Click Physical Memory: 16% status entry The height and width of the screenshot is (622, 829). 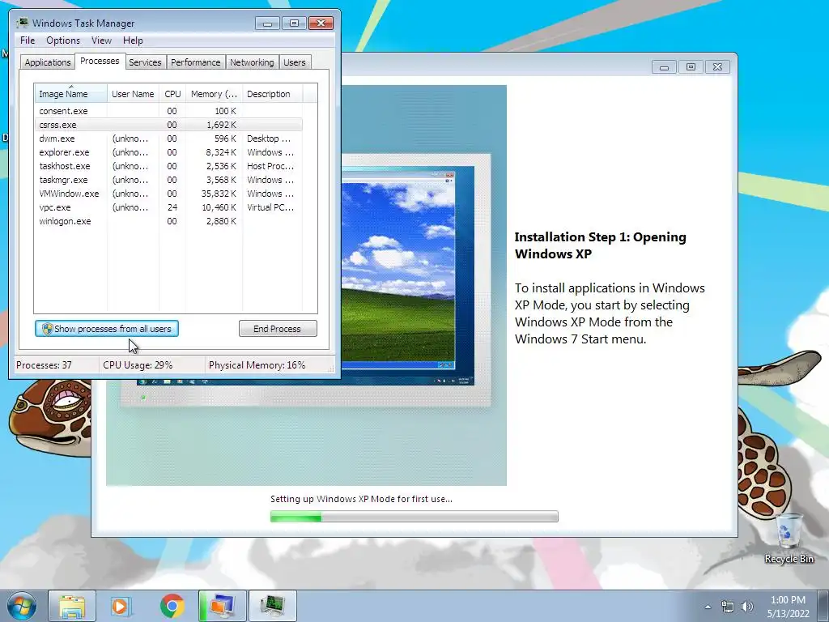257,365
